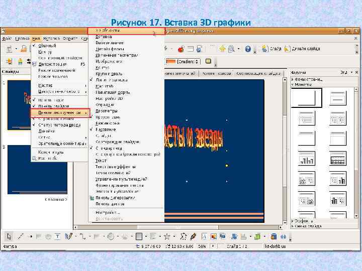Viewport: 362px width, 271px height.
Task: Open the Zoom icon dropdown arrow
Action: click(x=238, y=49)
